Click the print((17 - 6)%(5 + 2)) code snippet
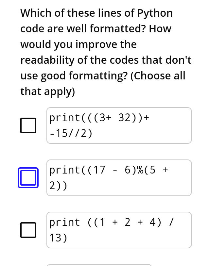This screenshot has height=266, width=209. click(119, 177)
